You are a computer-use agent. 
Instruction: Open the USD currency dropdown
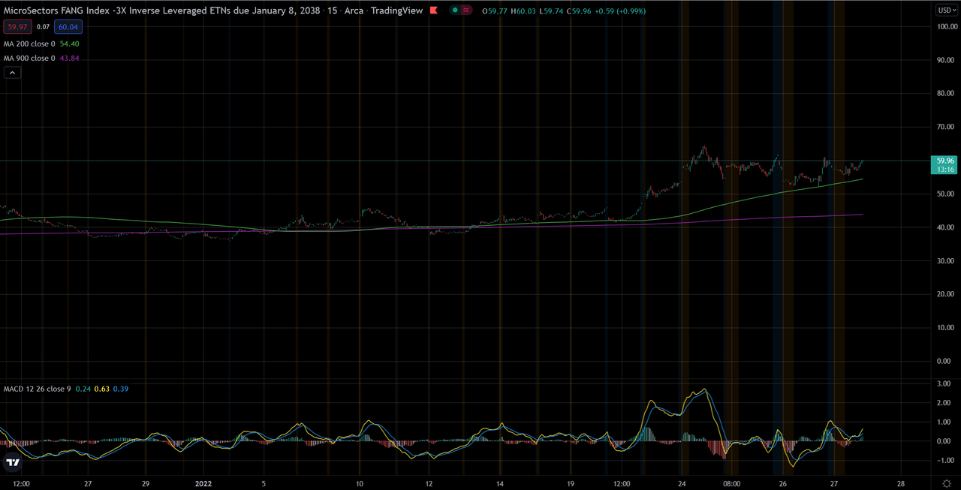tap(945, 11)
